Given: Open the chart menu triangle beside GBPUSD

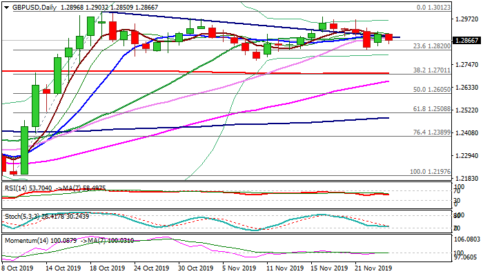Looking at the screenshot, I should coord(6,8).
